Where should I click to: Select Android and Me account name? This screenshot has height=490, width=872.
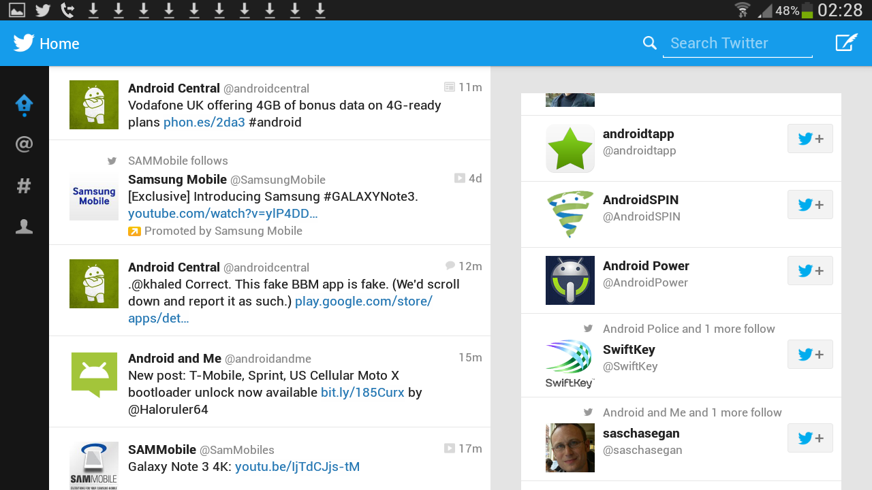(174, 359)
